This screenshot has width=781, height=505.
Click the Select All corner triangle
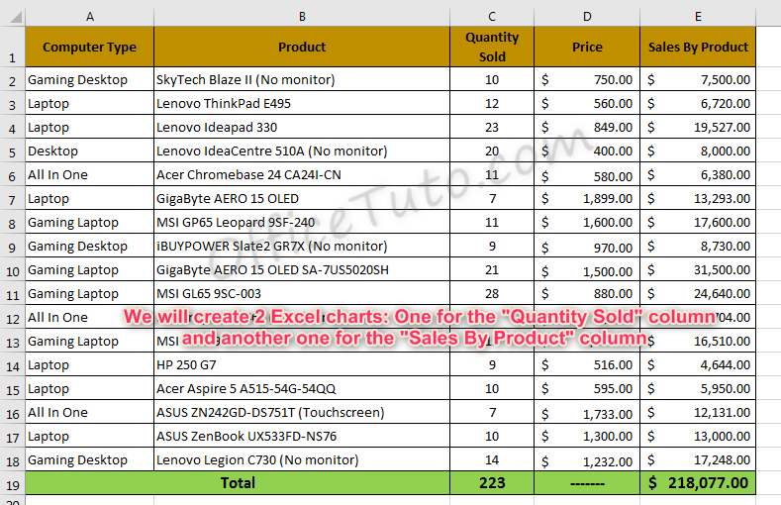15,18
